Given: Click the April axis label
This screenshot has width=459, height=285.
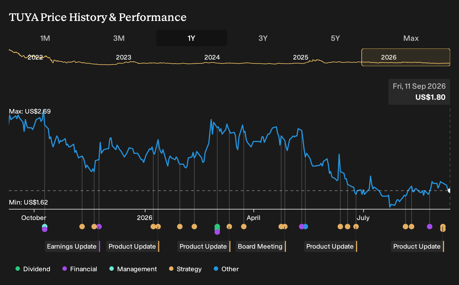Looking at the screenshot, I should 254,218.
